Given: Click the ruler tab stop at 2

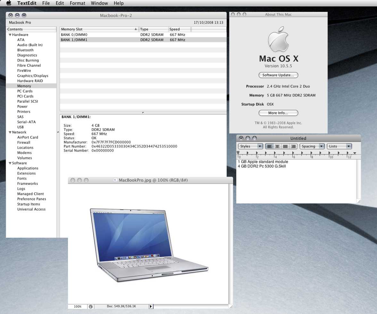Looking at the screenshot, I should [257, 153].
